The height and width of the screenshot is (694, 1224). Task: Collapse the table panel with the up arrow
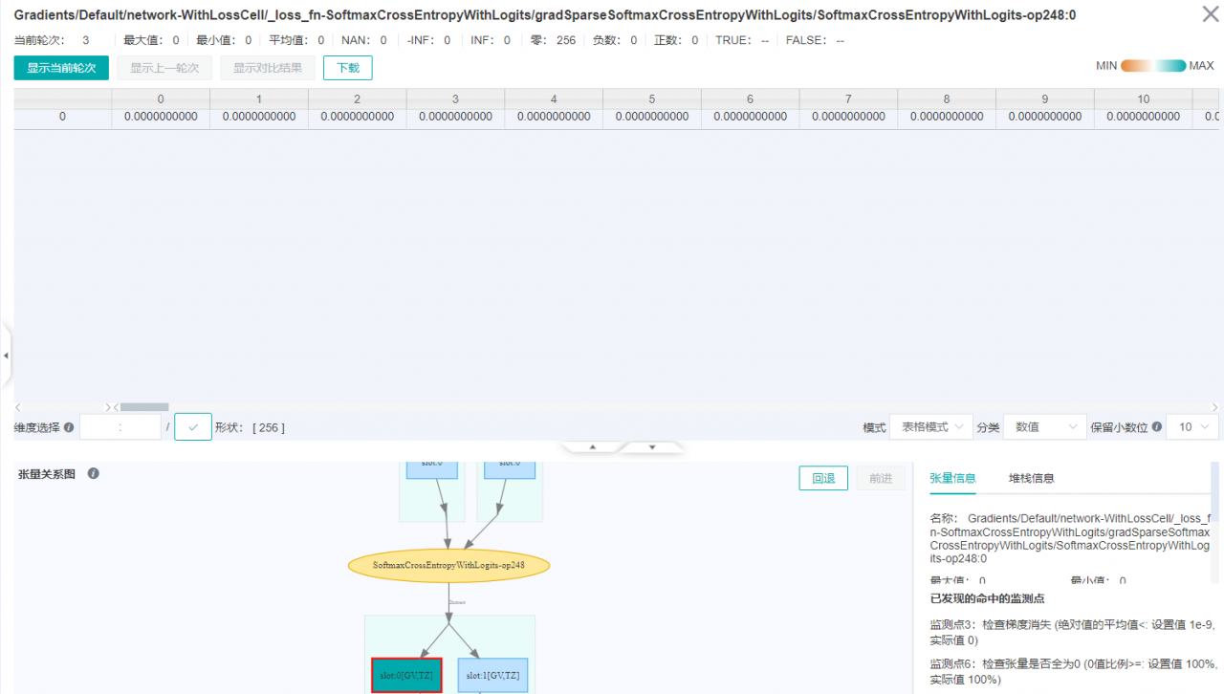(x=592, y=446)
